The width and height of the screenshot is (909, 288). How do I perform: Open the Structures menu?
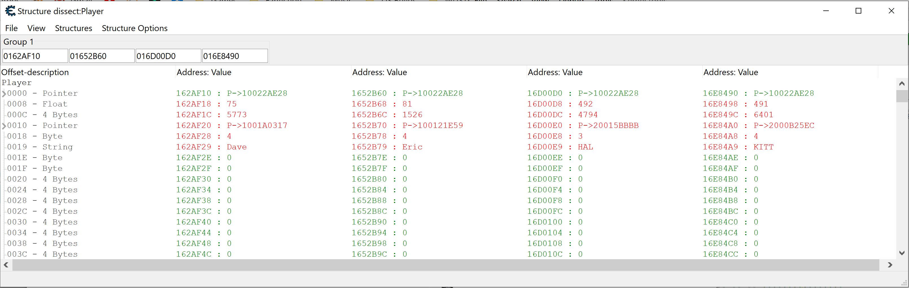pyautogui.click(x=73, y=28)
